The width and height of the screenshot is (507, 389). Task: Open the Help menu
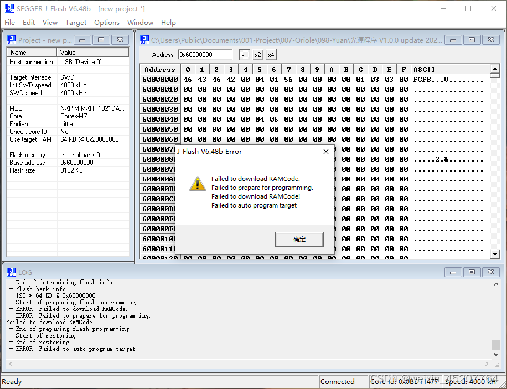pos(168,22)
